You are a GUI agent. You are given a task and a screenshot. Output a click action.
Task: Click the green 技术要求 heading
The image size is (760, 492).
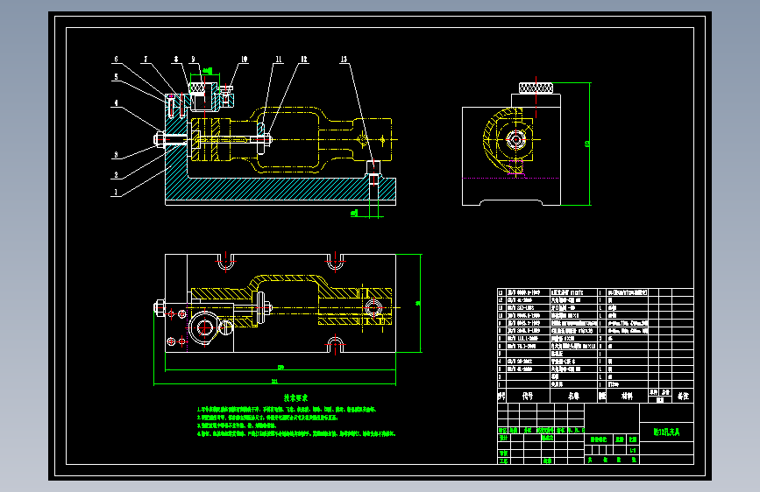295,398
